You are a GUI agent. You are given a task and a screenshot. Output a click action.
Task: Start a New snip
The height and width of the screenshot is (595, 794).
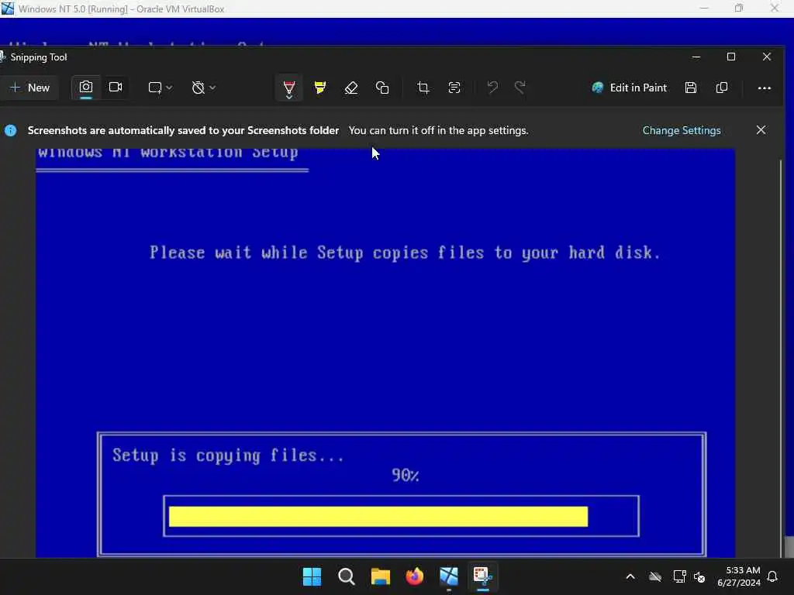pyautogui.click(x=29, y=88)
